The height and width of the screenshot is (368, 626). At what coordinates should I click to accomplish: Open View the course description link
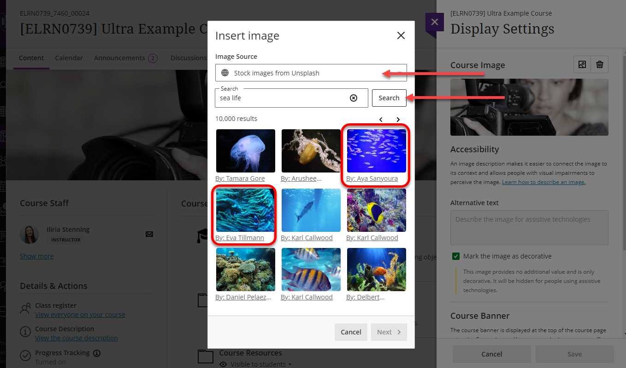(x=77, y=338)
